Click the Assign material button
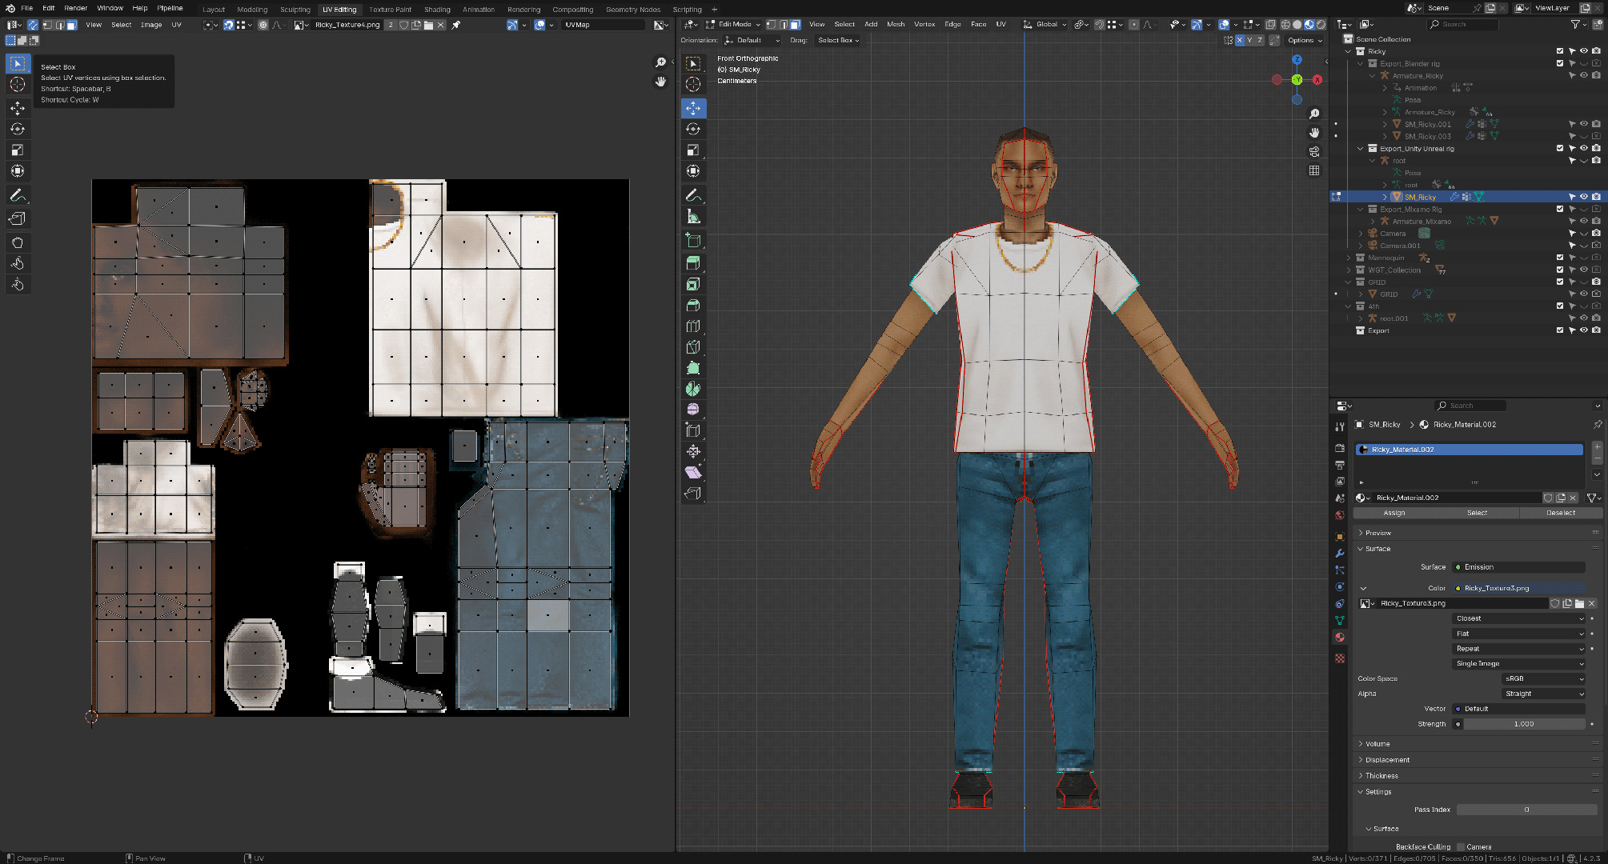Screen dimensions: 1608x864 point(1394,513)
